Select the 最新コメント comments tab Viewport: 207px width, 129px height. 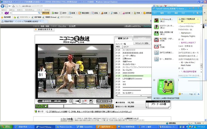click(123, 38)
